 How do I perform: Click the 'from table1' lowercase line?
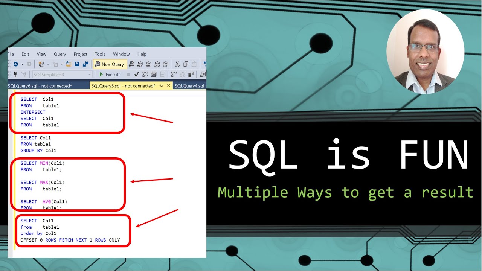coord(40,227)
